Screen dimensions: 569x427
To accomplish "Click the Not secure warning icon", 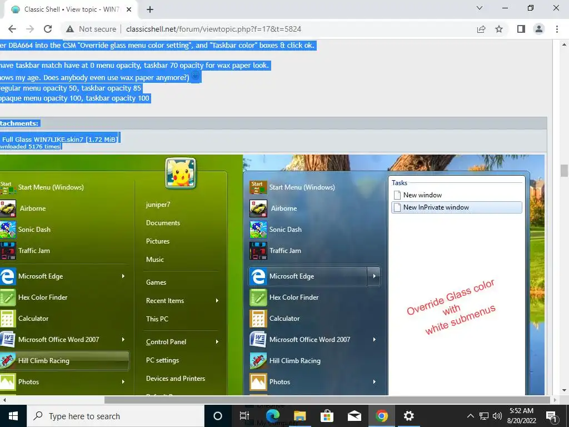I will pyautogui.click(x=70, y=29).
